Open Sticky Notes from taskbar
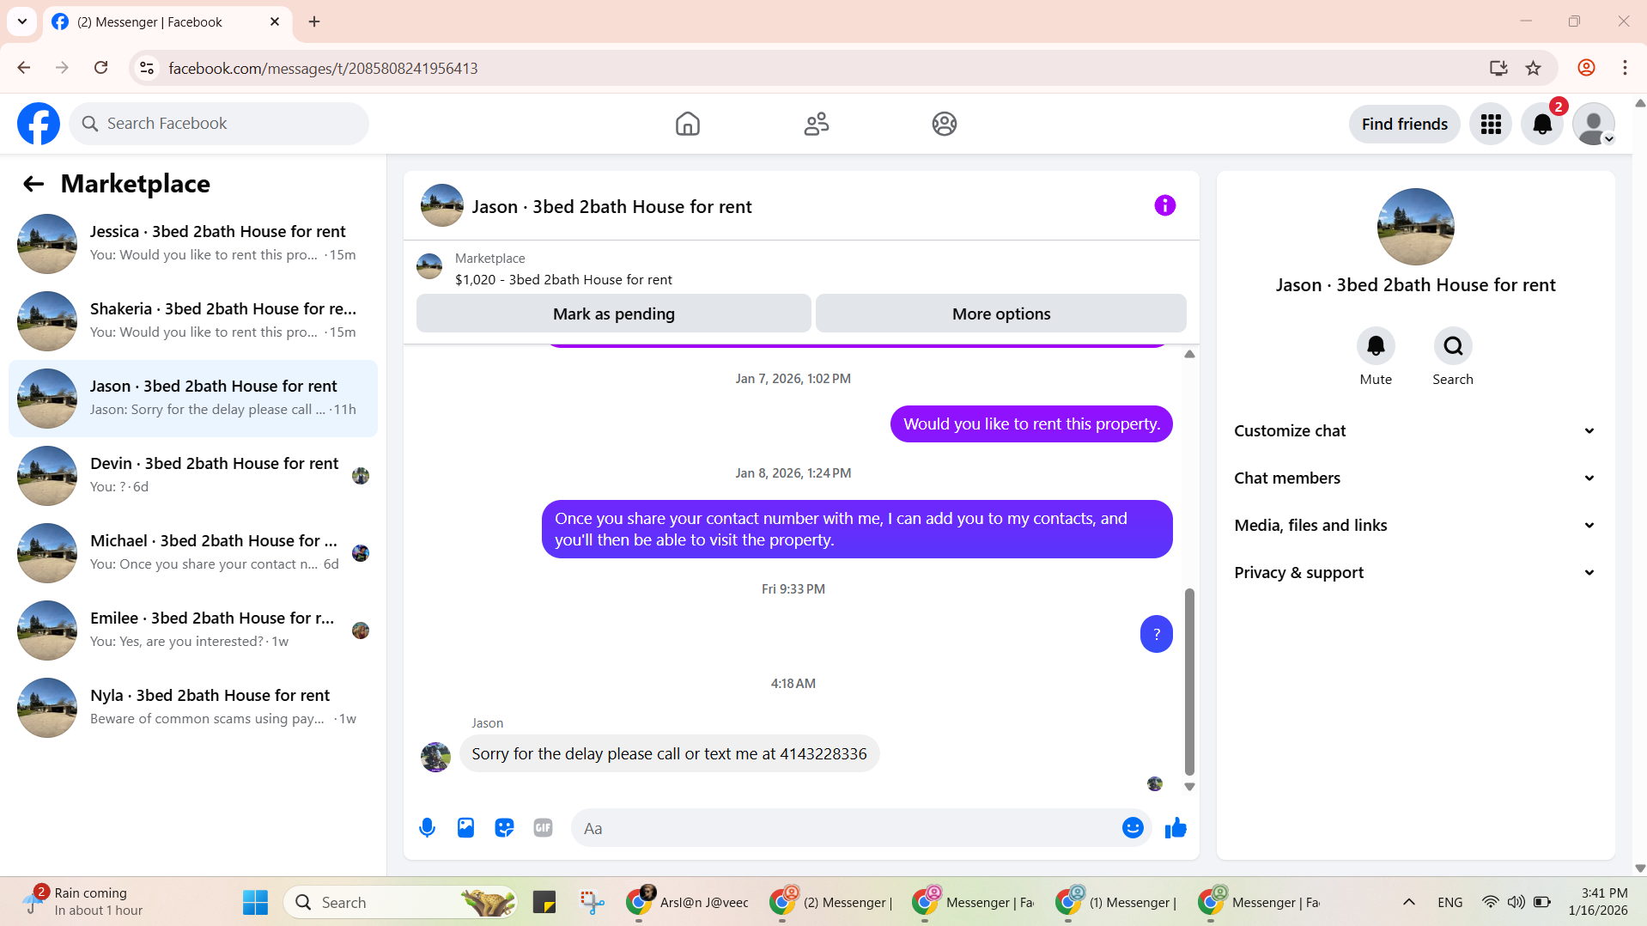1647x926 pixels. [544, 903]
